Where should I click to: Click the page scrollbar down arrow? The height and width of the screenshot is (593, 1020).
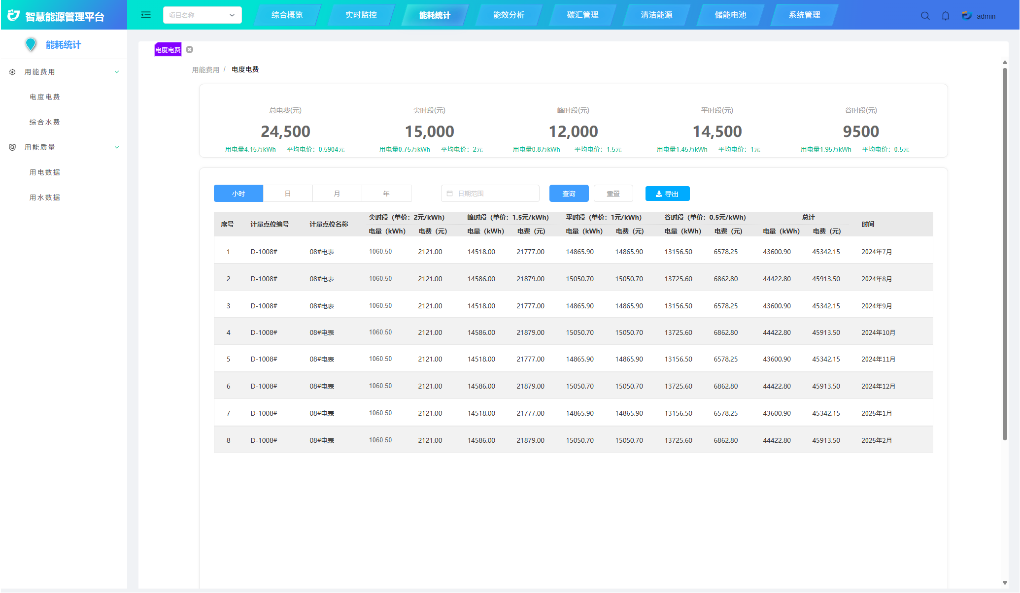point(1005,583)
